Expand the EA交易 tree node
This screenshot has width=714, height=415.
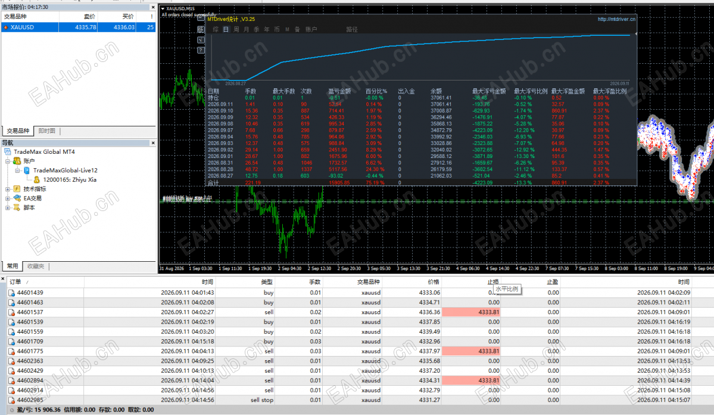[x=8, y=199]
